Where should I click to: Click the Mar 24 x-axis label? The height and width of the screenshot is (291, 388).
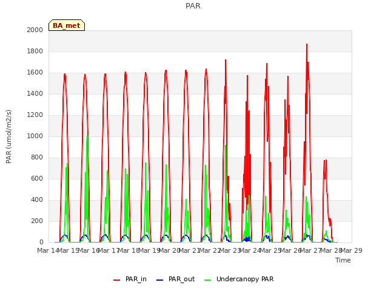point(250,250)
